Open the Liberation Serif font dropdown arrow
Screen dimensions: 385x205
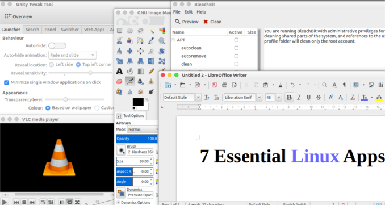(260, 98)
